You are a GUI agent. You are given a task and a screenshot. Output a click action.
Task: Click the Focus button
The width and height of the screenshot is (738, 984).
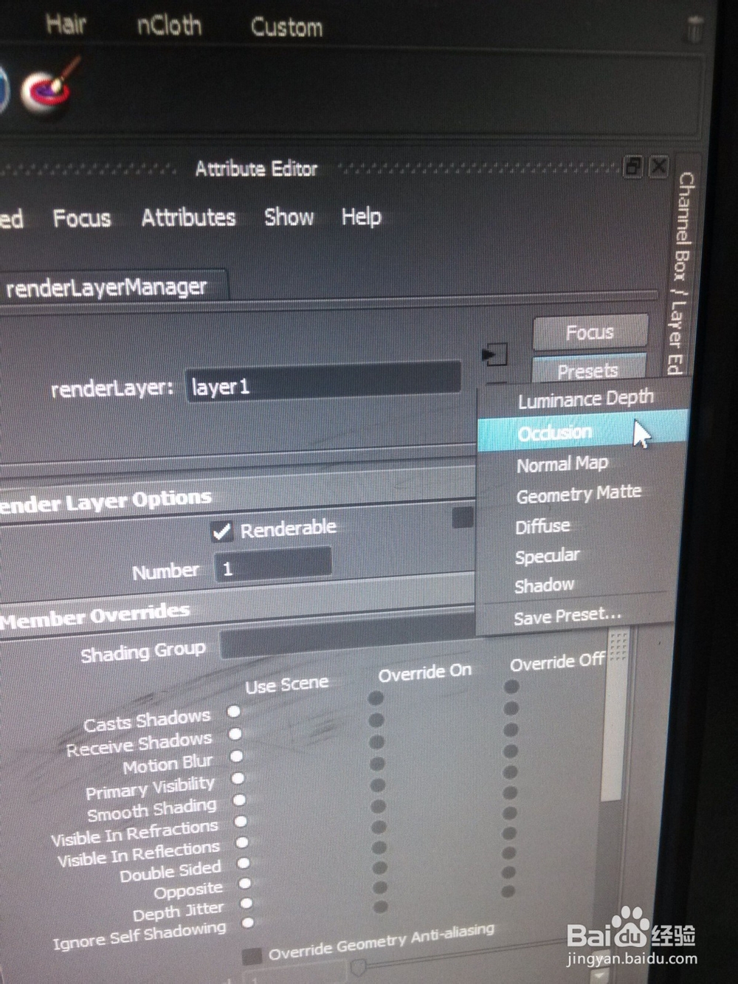coord(590,332)
